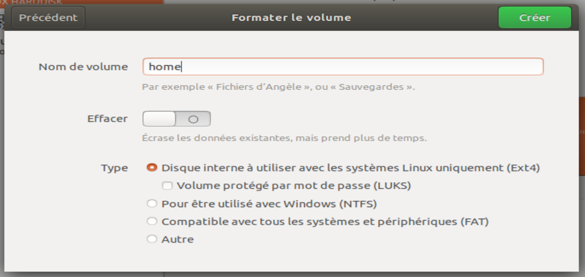Click the "Écrase les données existantes" description
585x277 pixels.
pos(284,138)
